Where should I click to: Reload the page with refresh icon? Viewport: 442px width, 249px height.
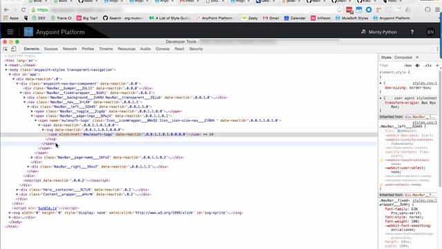(x=23, y=10)
